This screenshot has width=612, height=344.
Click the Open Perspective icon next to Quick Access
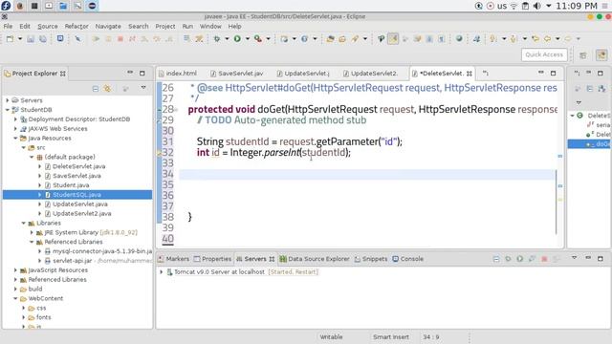point(583,55)
